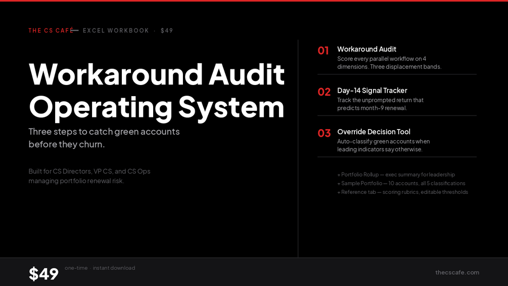This screenshot has width=508, height=286.
Task: Click 'Auto-classify green accounts' description
Action: [384, 145]
